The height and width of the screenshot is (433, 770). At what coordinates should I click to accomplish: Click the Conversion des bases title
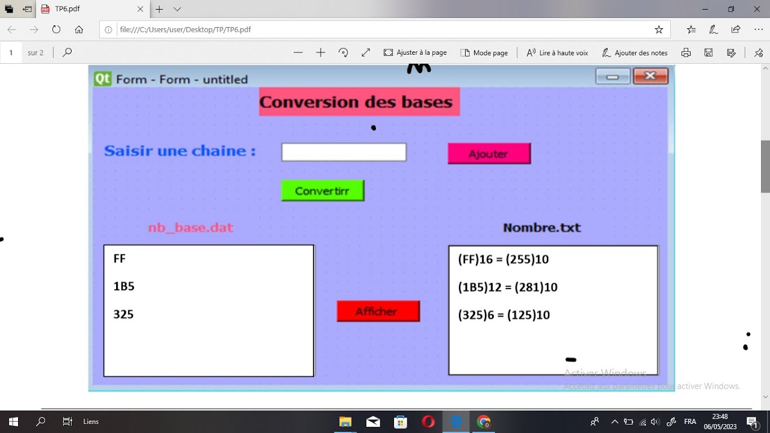click(x=359, y=102)
